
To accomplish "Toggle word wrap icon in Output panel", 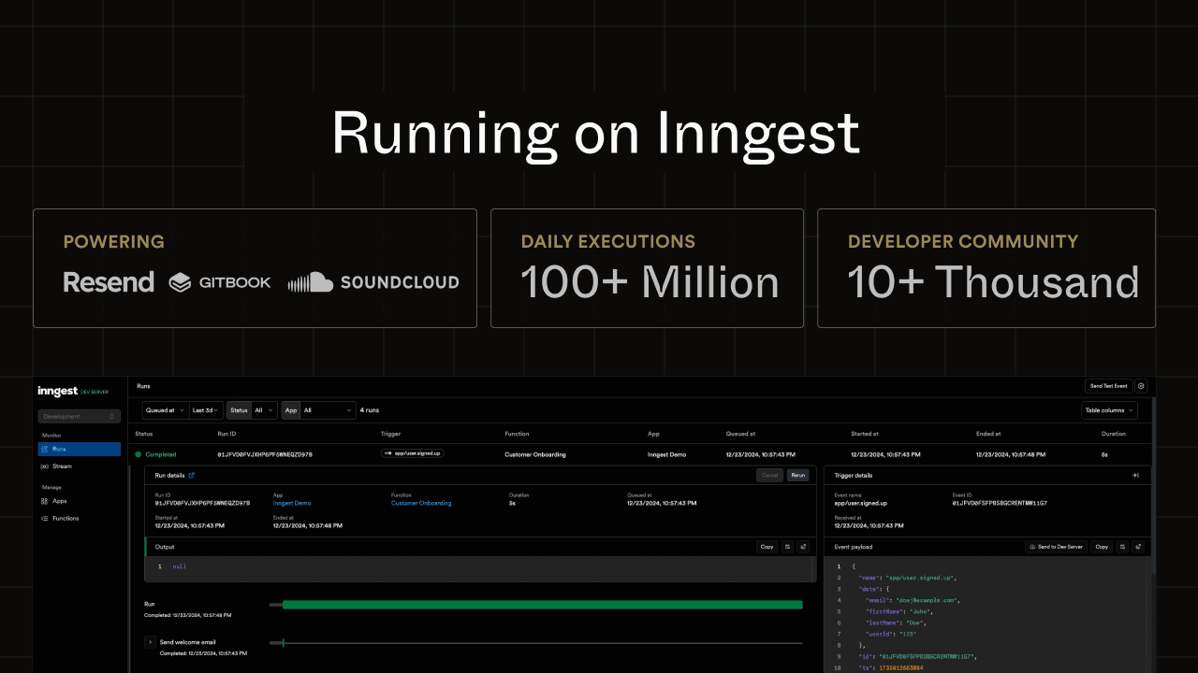I will (x=787, y=547).
